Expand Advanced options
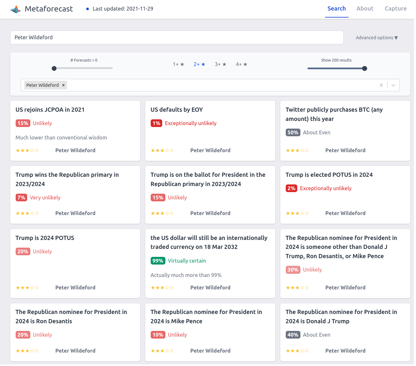 [376, 38]
